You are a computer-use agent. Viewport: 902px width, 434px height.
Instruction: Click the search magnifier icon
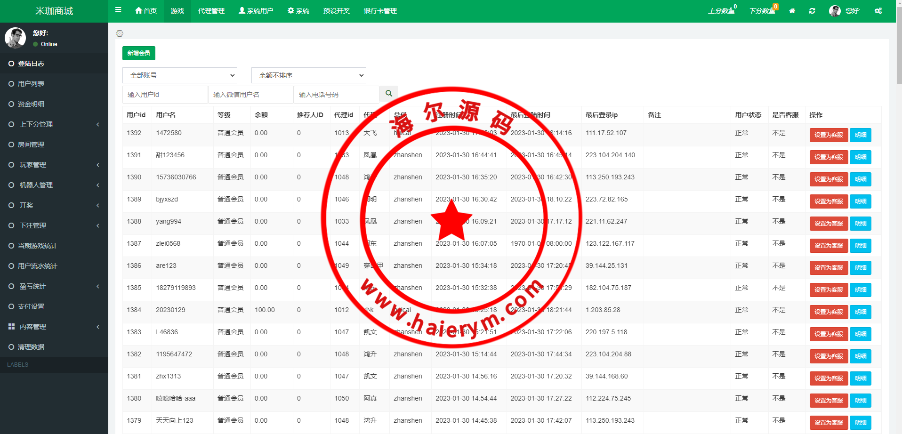389,94
